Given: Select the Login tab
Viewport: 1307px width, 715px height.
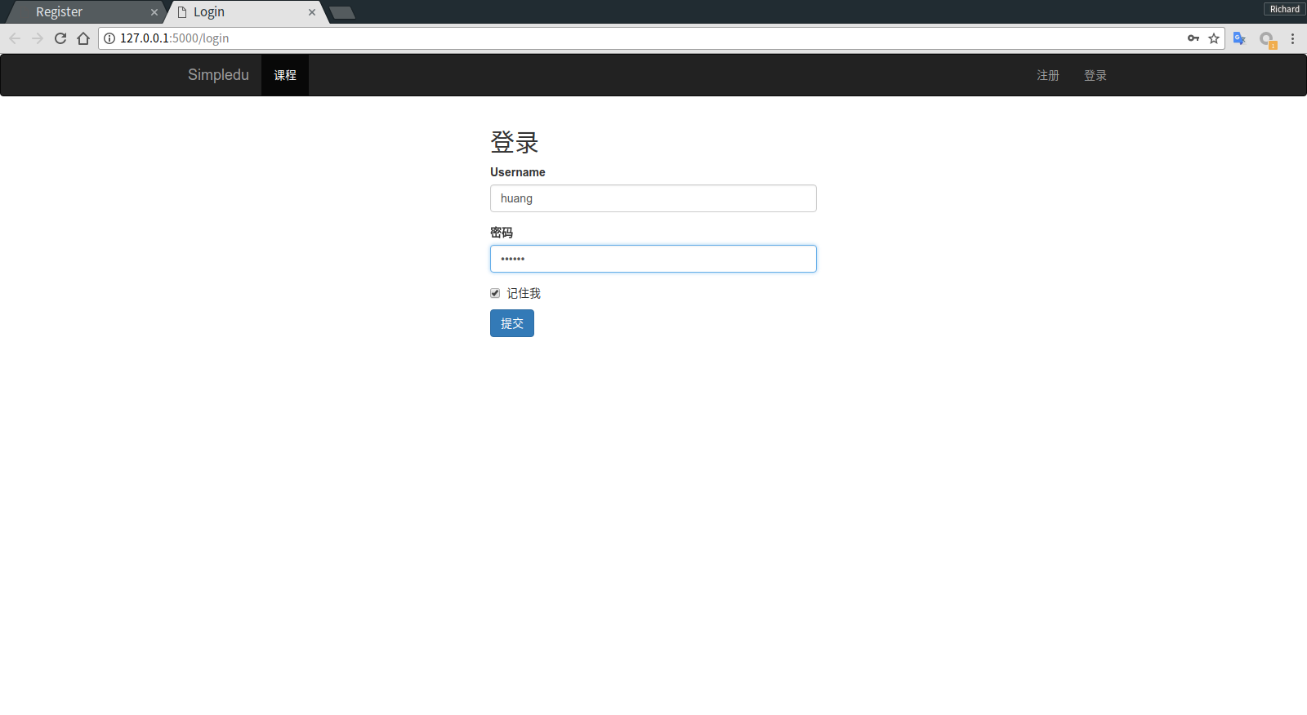Looking at the screenshot, I should (x=245, y=12).
